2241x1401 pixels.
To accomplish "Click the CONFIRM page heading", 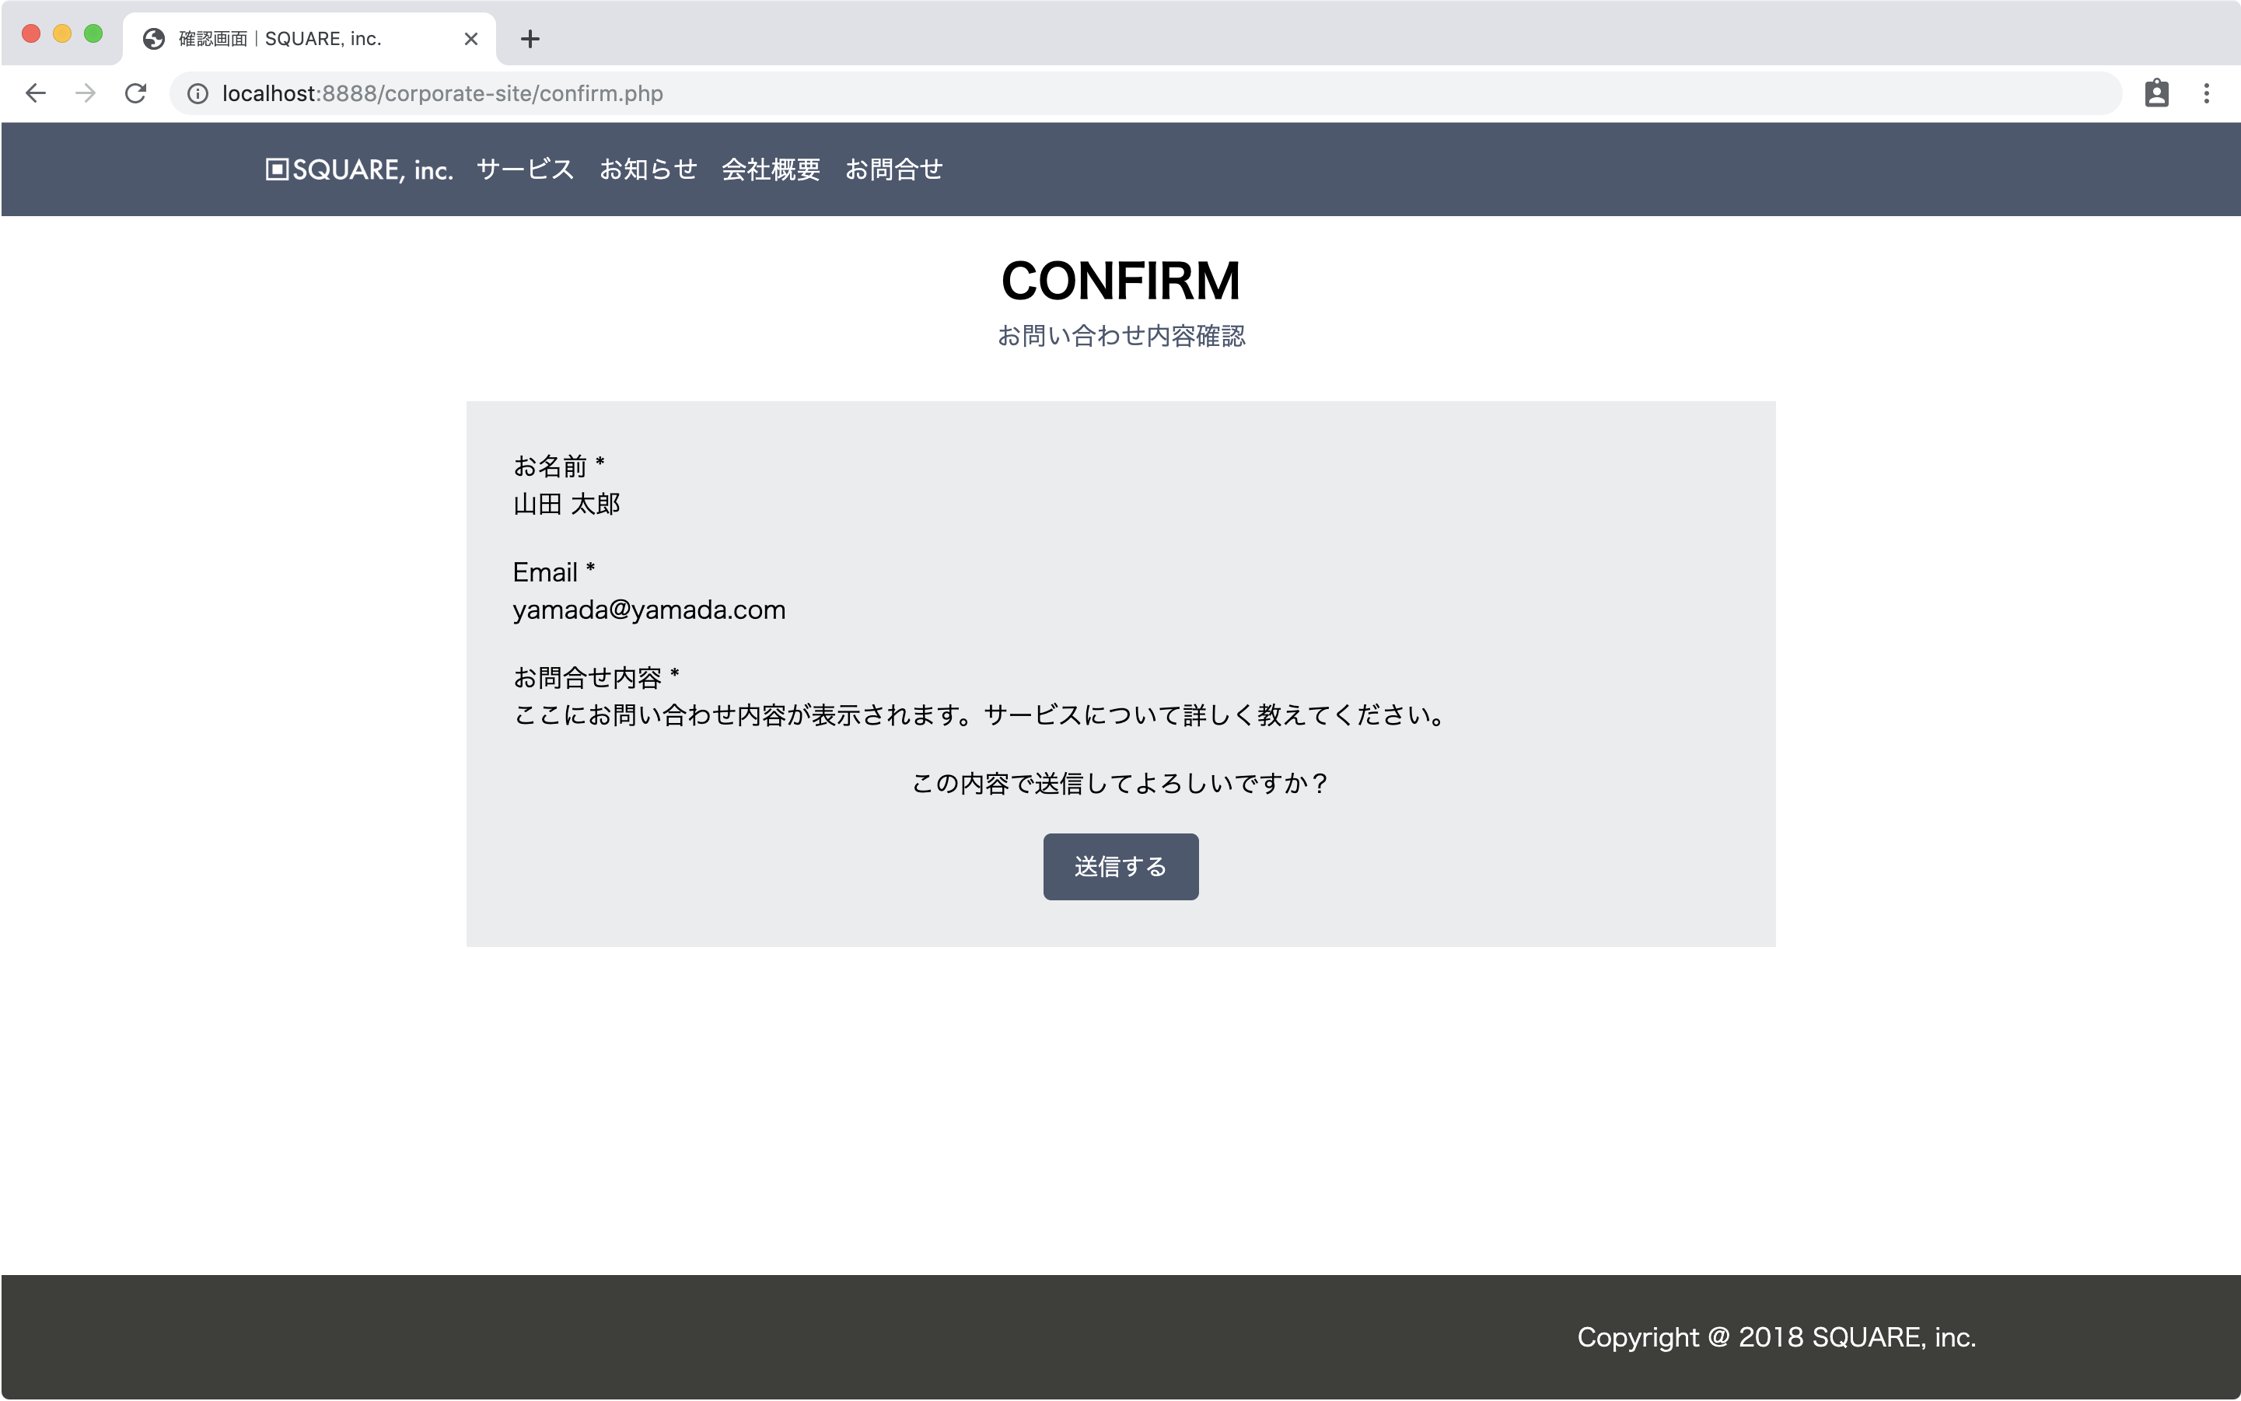I will pos(1120,280).
